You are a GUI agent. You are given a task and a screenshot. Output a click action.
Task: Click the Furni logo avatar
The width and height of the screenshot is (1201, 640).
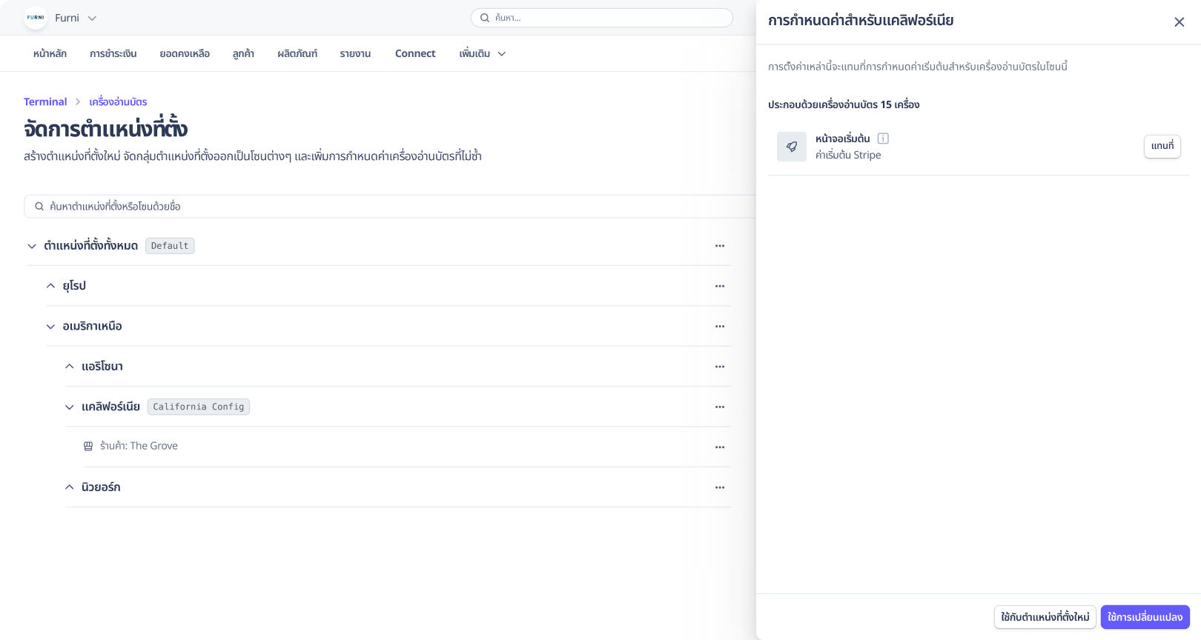[x=36, y=18]
